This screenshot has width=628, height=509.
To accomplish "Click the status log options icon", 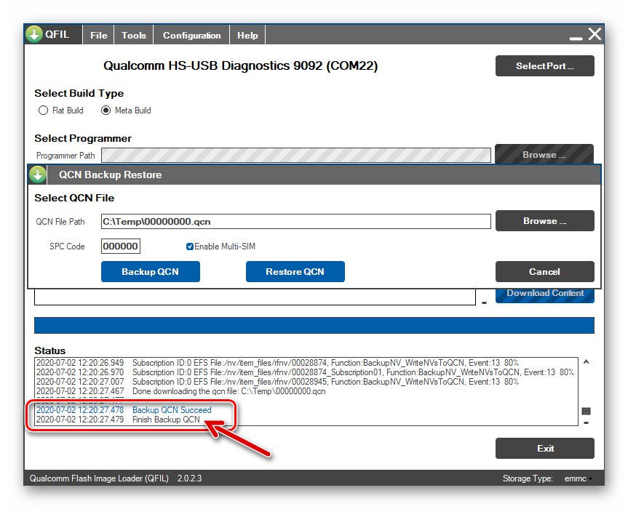I will (586, 411).
